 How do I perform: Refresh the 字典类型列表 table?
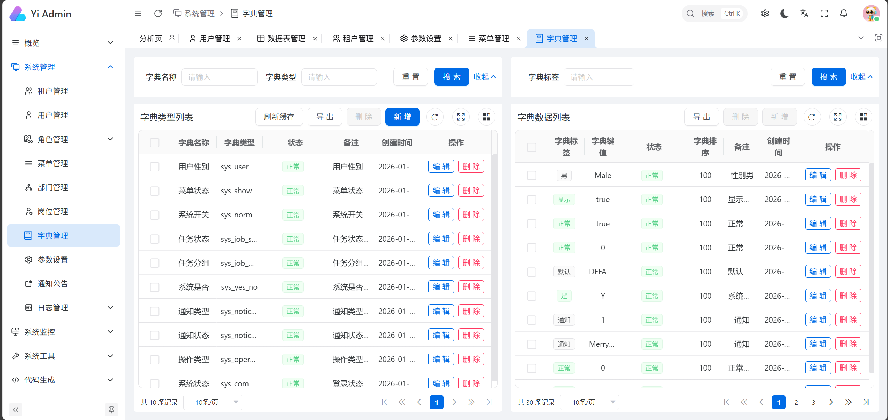(x=434, y=117)
